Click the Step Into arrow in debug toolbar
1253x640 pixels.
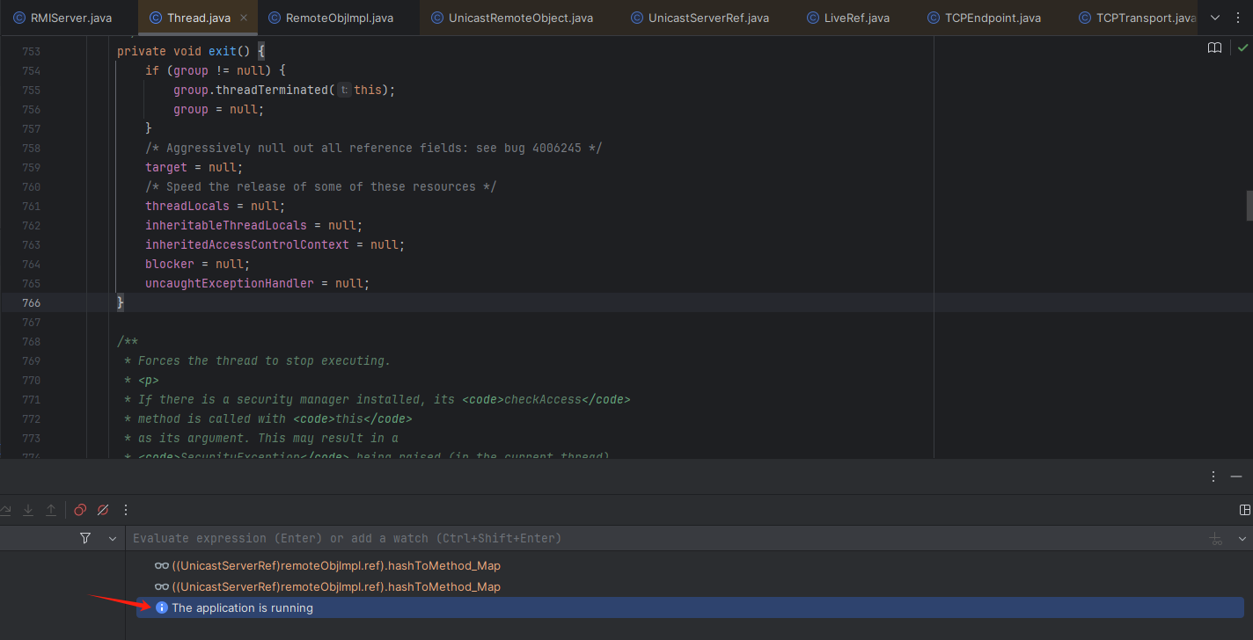pos(28,510)
